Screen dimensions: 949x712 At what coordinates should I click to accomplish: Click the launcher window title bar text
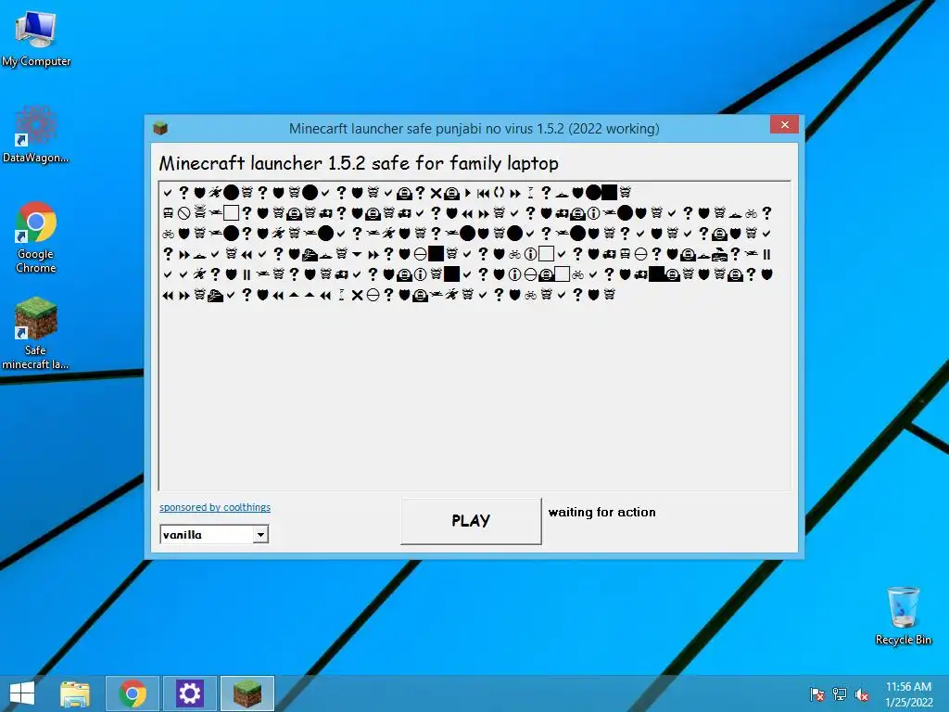[x=474, y=128]
